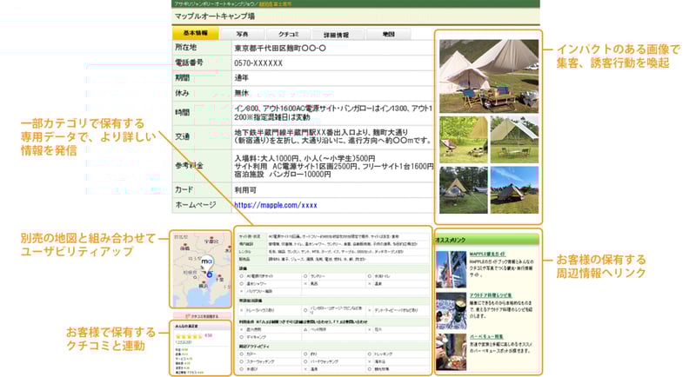The height and width of the screenshot is (377, 696).
Task: Select the 基本情報 tab
Action: coord(196,34)
